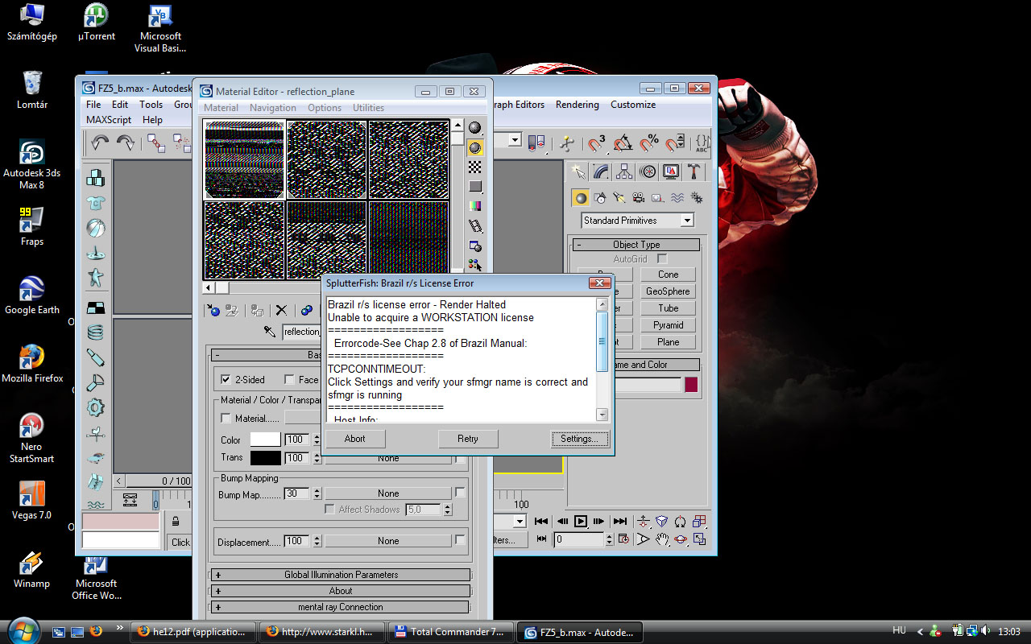1031x644 pixels.
Task: Enable the Displacement map checkbox
Action: (460, 540)
